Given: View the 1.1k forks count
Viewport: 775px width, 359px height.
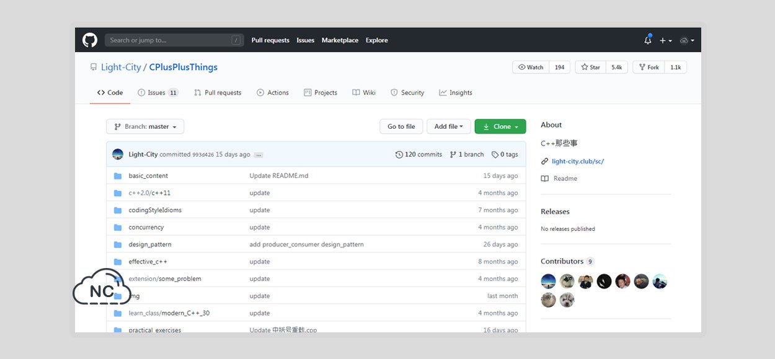Looking at the screenshot, I should 676,67.
